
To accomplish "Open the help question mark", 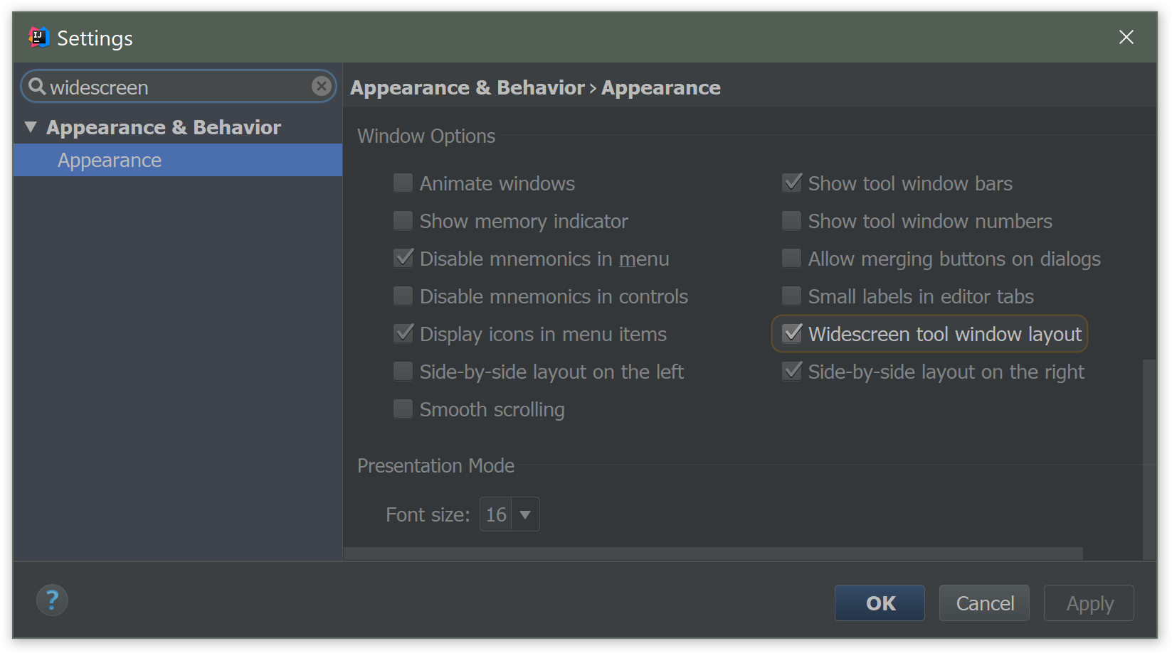I will (52, 600).
